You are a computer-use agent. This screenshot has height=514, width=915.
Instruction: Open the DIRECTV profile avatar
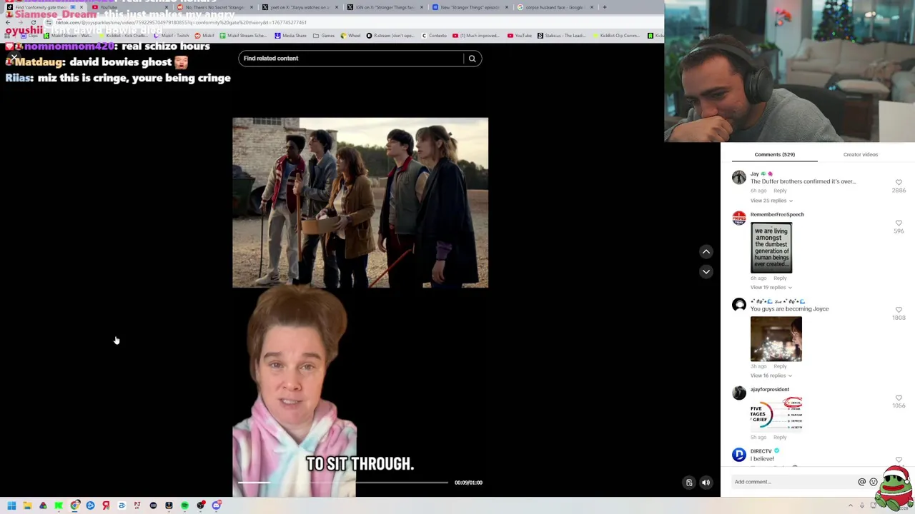(738, 455)
